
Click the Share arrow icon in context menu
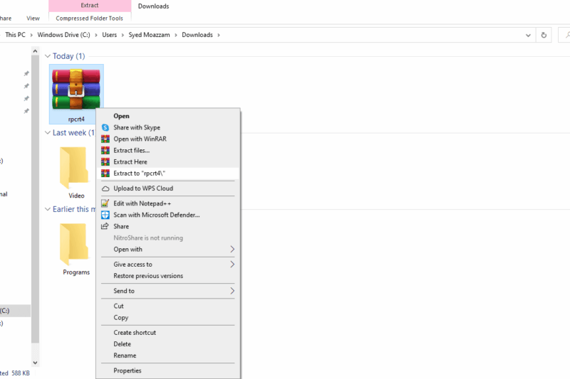pyautogui.click(x=105, y=226)
